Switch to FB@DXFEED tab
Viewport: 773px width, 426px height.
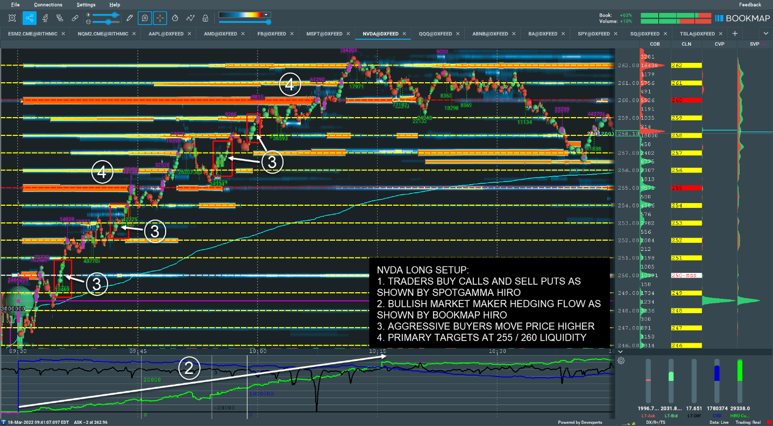(x=273, y=33)
